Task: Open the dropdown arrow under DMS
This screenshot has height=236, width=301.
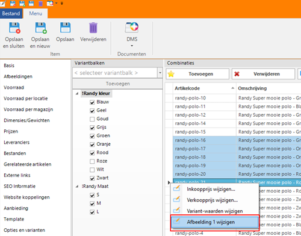Action: coord(132,46)
